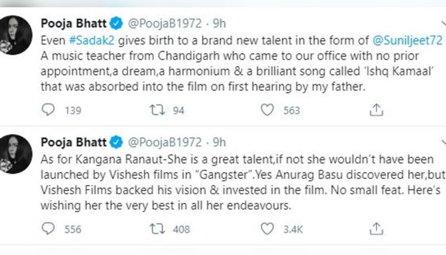
Task: Open the @Suniljeet72 mention link
Action: (x=408, y=40)
